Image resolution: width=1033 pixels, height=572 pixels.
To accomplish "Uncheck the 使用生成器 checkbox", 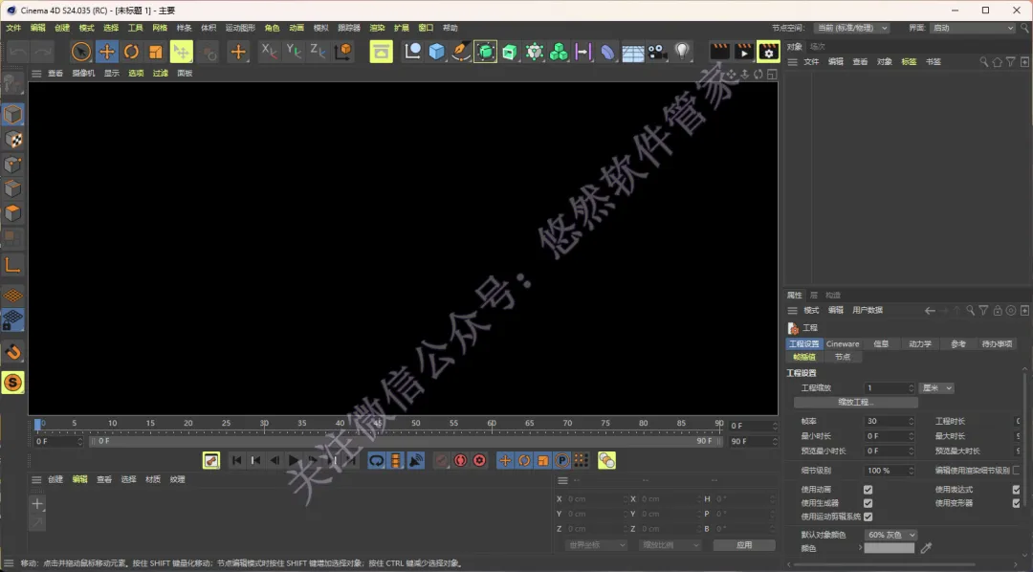I will tap(868, 503).
